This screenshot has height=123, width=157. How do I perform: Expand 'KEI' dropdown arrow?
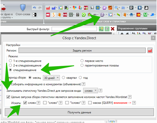tap(98, 15)
